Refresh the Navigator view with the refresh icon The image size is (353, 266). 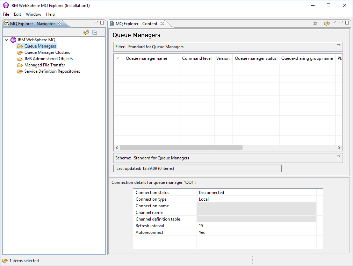[x=86, y=32]
